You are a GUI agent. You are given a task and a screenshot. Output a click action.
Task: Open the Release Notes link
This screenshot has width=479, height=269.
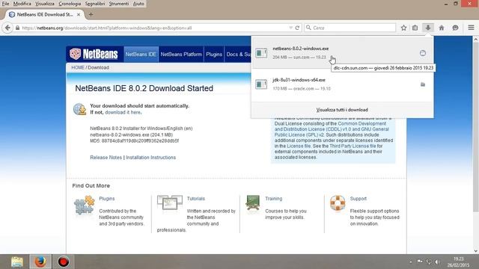click(106, 158)
